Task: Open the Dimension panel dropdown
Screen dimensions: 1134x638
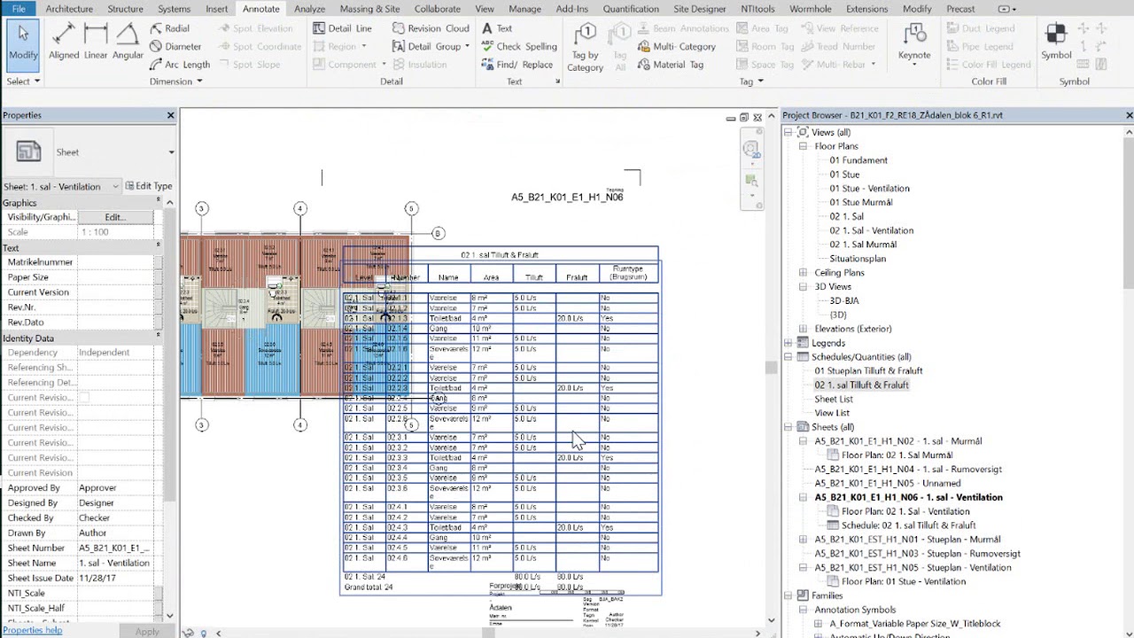Action: [x=199, y=82]
